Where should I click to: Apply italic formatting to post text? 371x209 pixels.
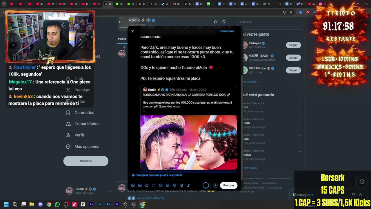pos(188,185)
